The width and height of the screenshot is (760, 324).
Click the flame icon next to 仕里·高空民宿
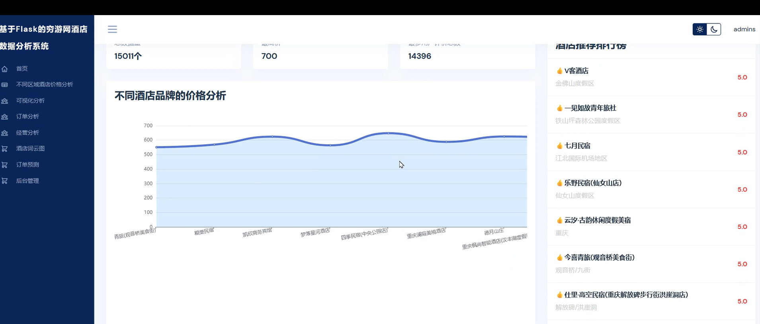(559, 295)
